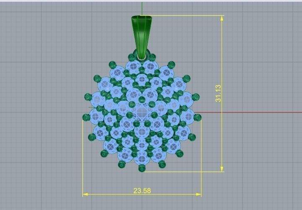Screen dimensions: 302x210
Task: Click the red X-axis line in the viewport
Action: point(248,113)
